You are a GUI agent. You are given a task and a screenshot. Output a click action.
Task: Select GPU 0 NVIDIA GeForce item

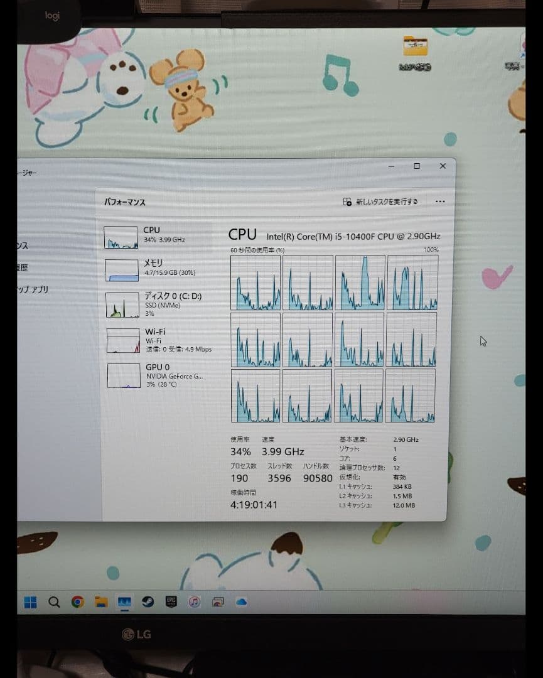[159, 375]
